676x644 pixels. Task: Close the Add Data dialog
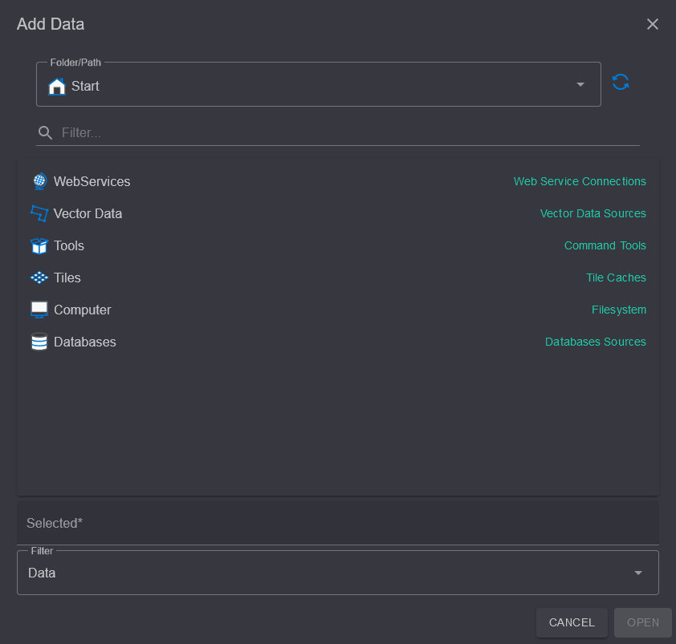652,24
